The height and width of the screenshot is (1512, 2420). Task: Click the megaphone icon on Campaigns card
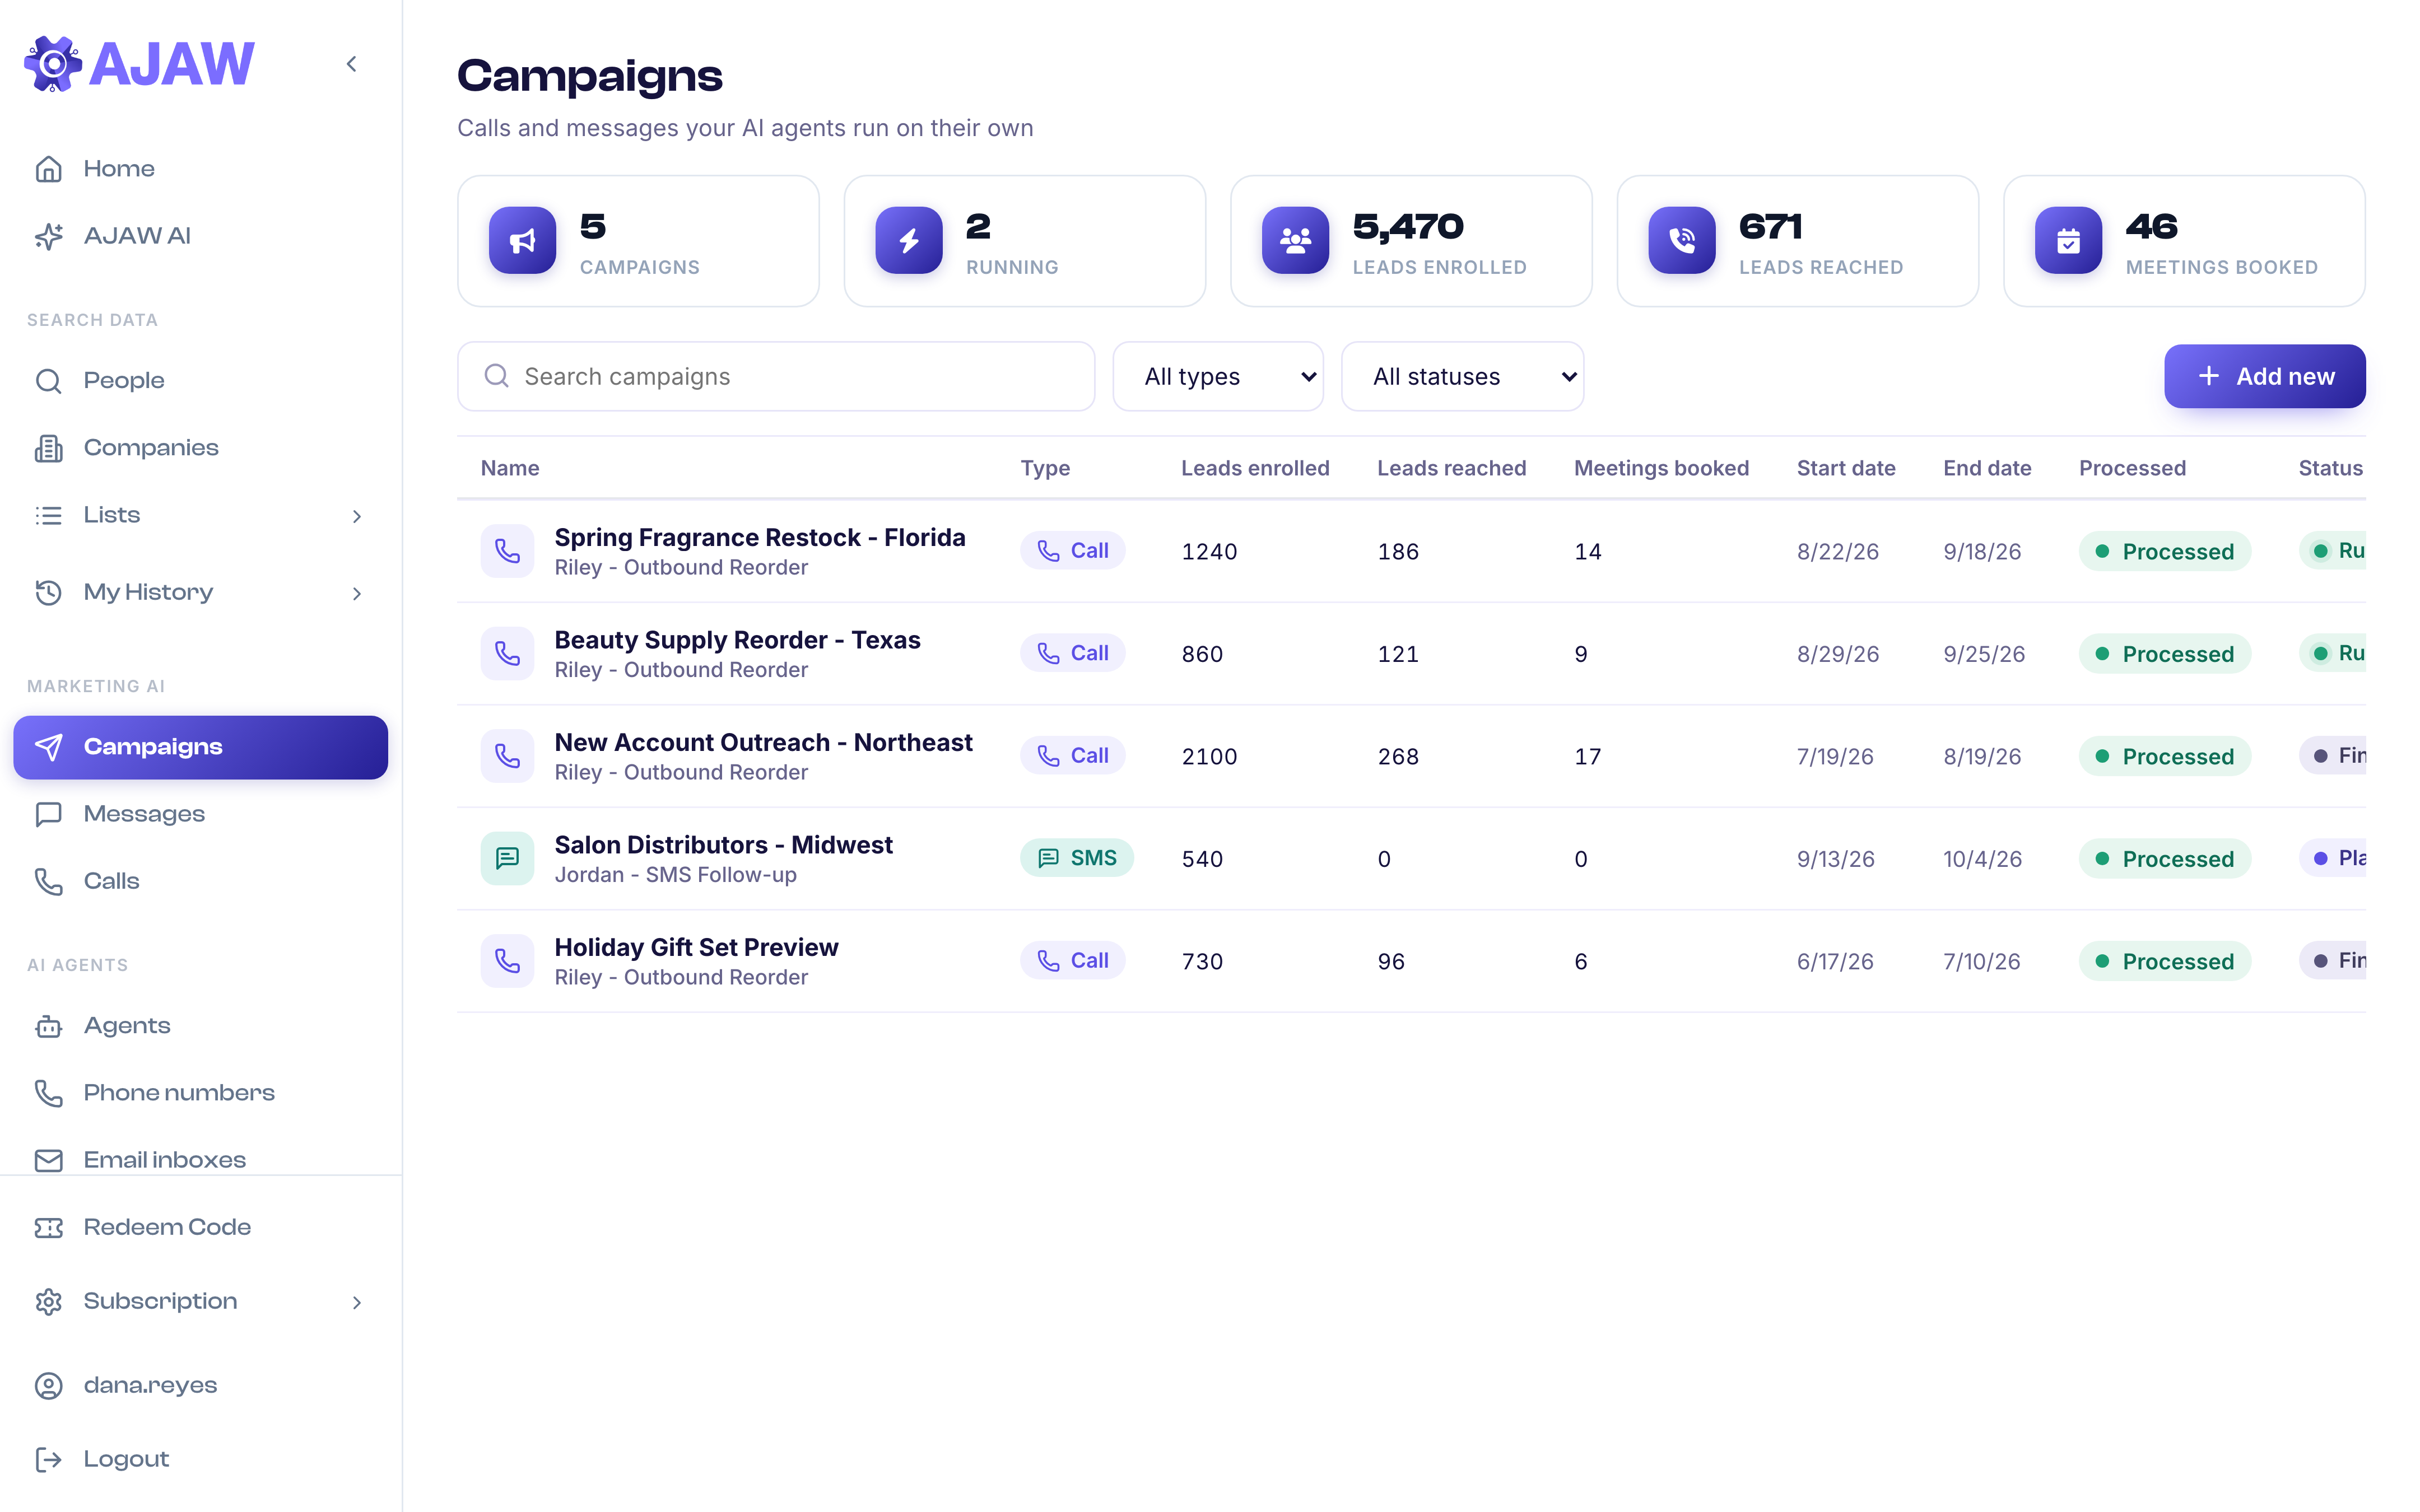[x=522, y=240]
